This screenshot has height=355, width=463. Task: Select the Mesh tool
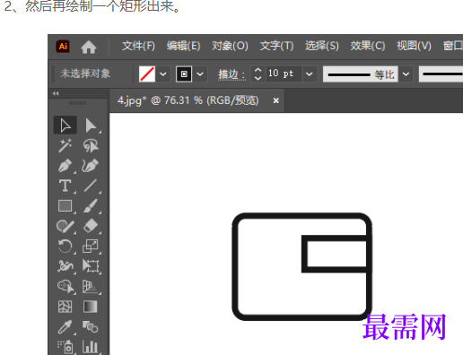click(66, 307)
